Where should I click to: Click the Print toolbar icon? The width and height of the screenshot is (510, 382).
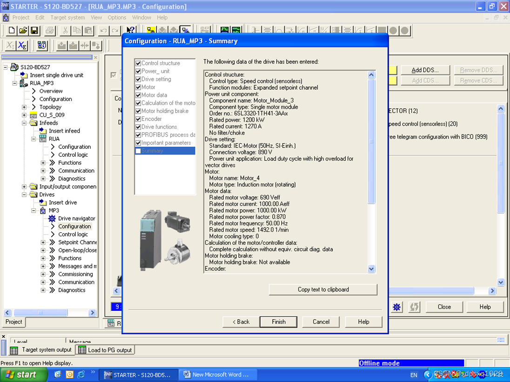pyautogui.click(x=50, y=31)
